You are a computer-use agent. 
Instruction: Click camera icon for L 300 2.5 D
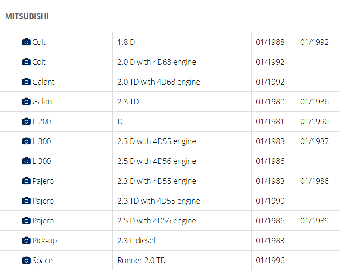(x=26, y=161)
